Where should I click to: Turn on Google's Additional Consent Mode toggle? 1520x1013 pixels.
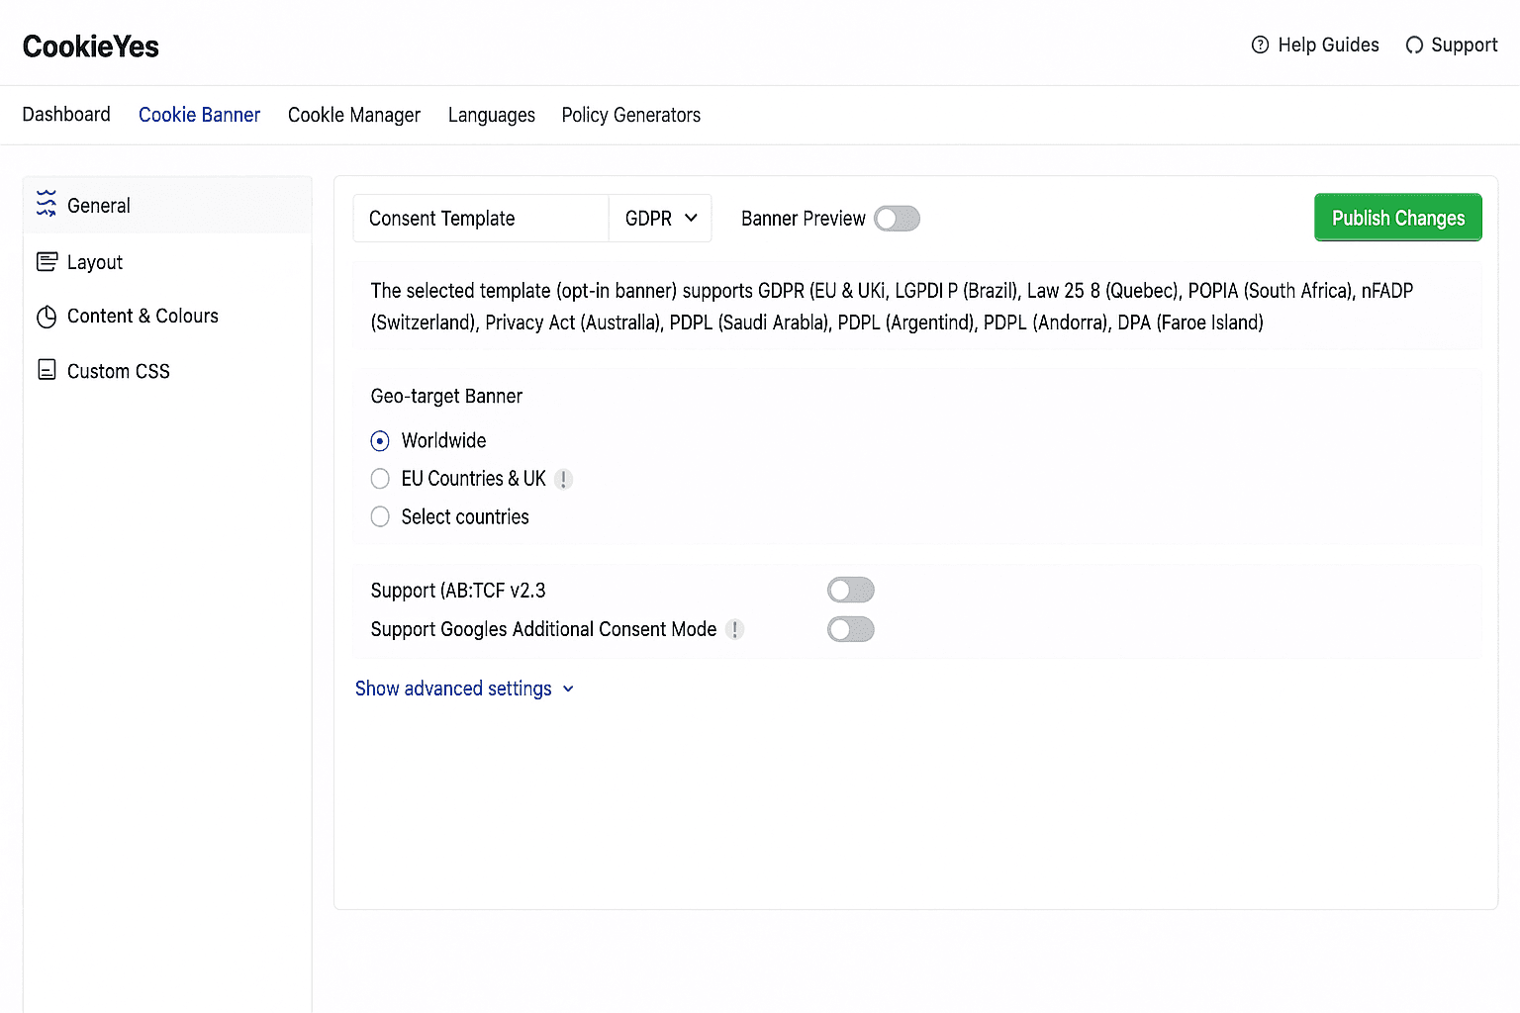click(850, 629)
